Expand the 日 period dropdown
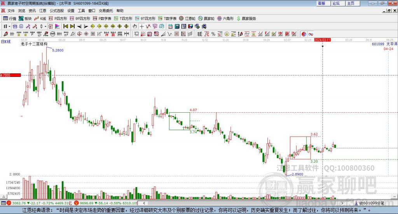Viewport: 398px width, 214px height. pos(9,26)
